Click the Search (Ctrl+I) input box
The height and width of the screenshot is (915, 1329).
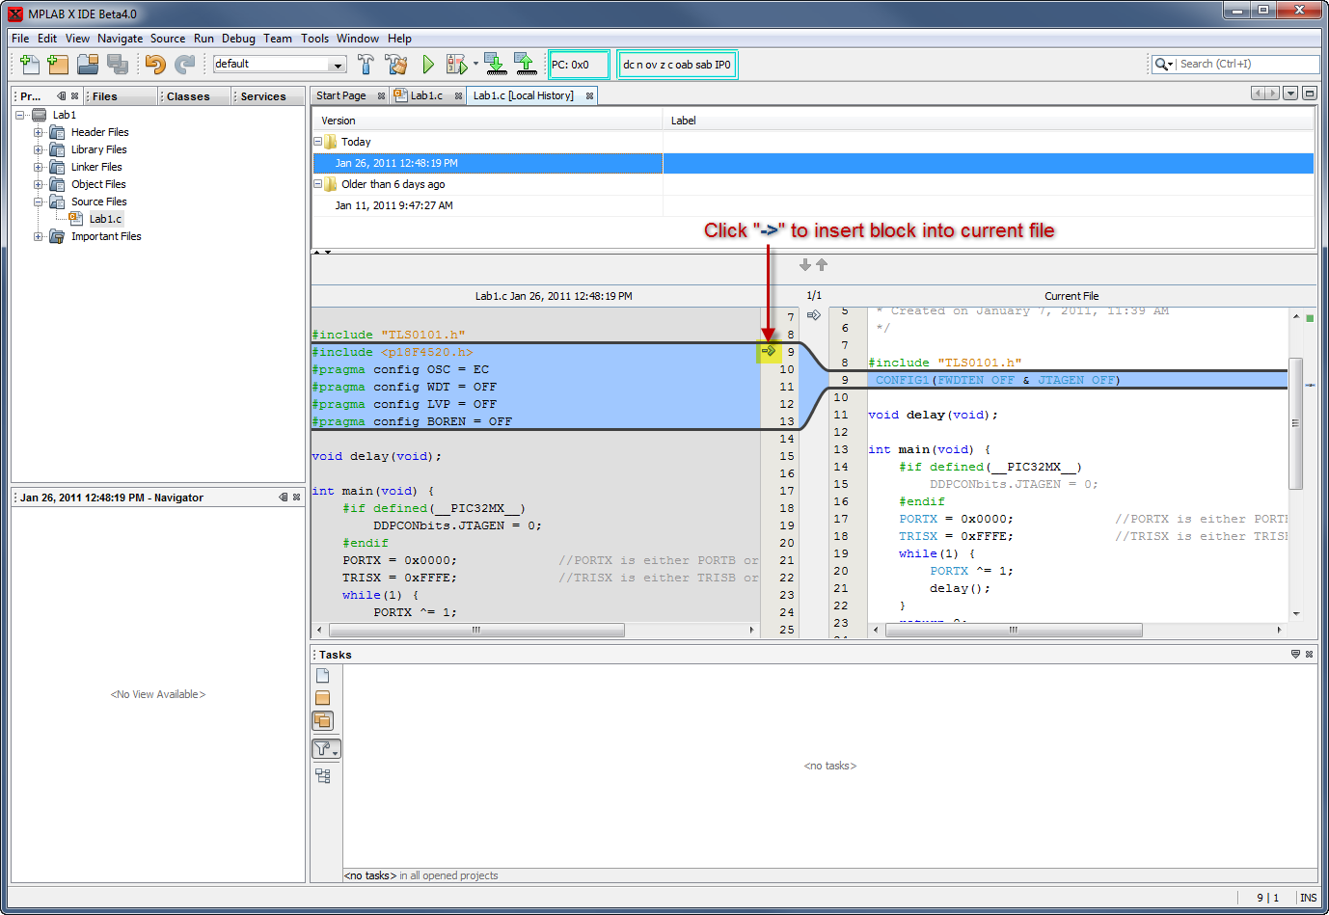(x=1246, y=65)
